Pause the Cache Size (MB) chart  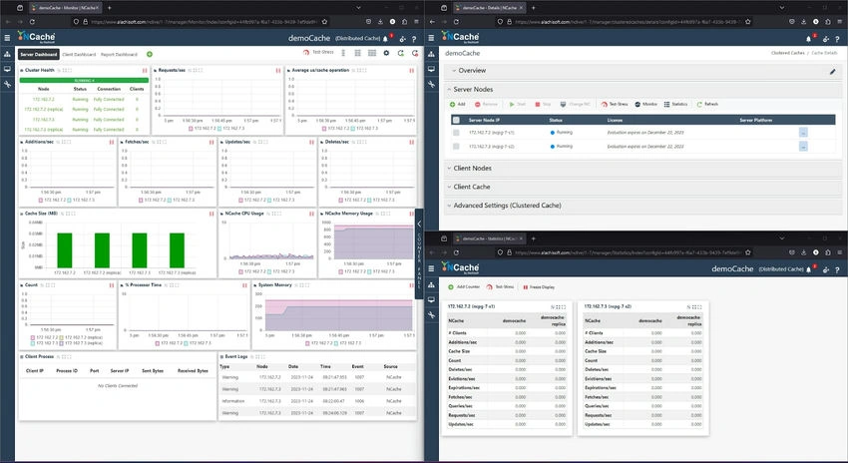pyautogui.click(x=212, y=214)
